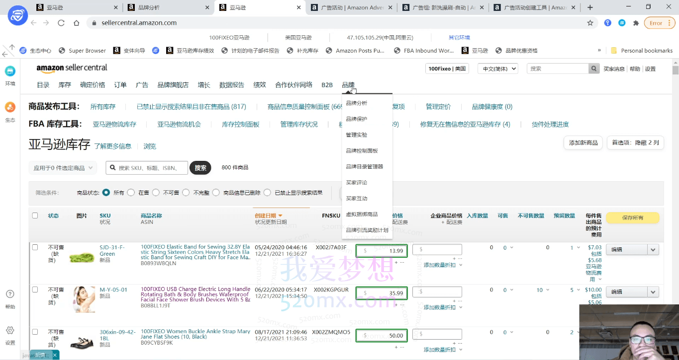Select the 商品信息已删除 radio button

point(216,193)
